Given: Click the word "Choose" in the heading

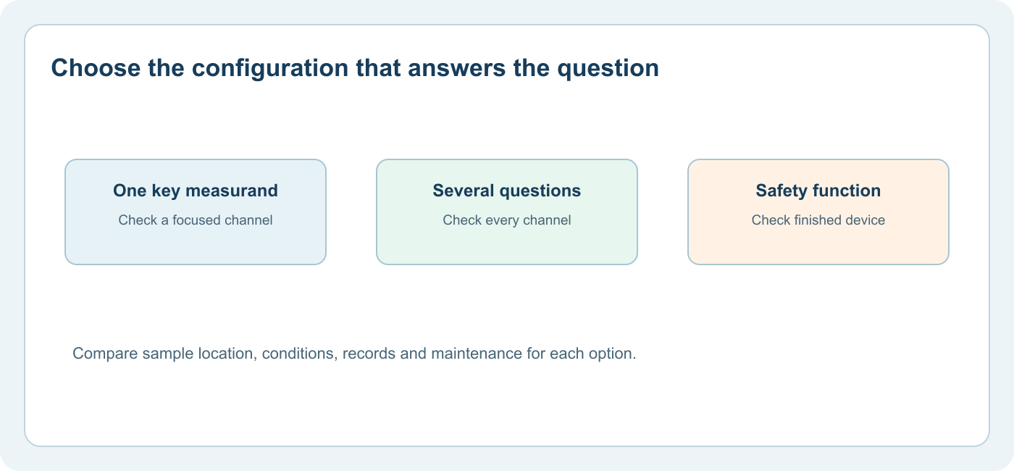Looking at the screenshot, I should [x=96, y=68].
